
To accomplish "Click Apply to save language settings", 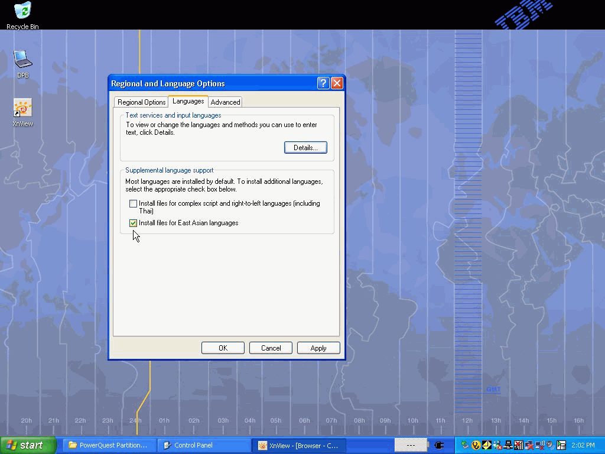I will pyautogui.click(x=318, y=348).
